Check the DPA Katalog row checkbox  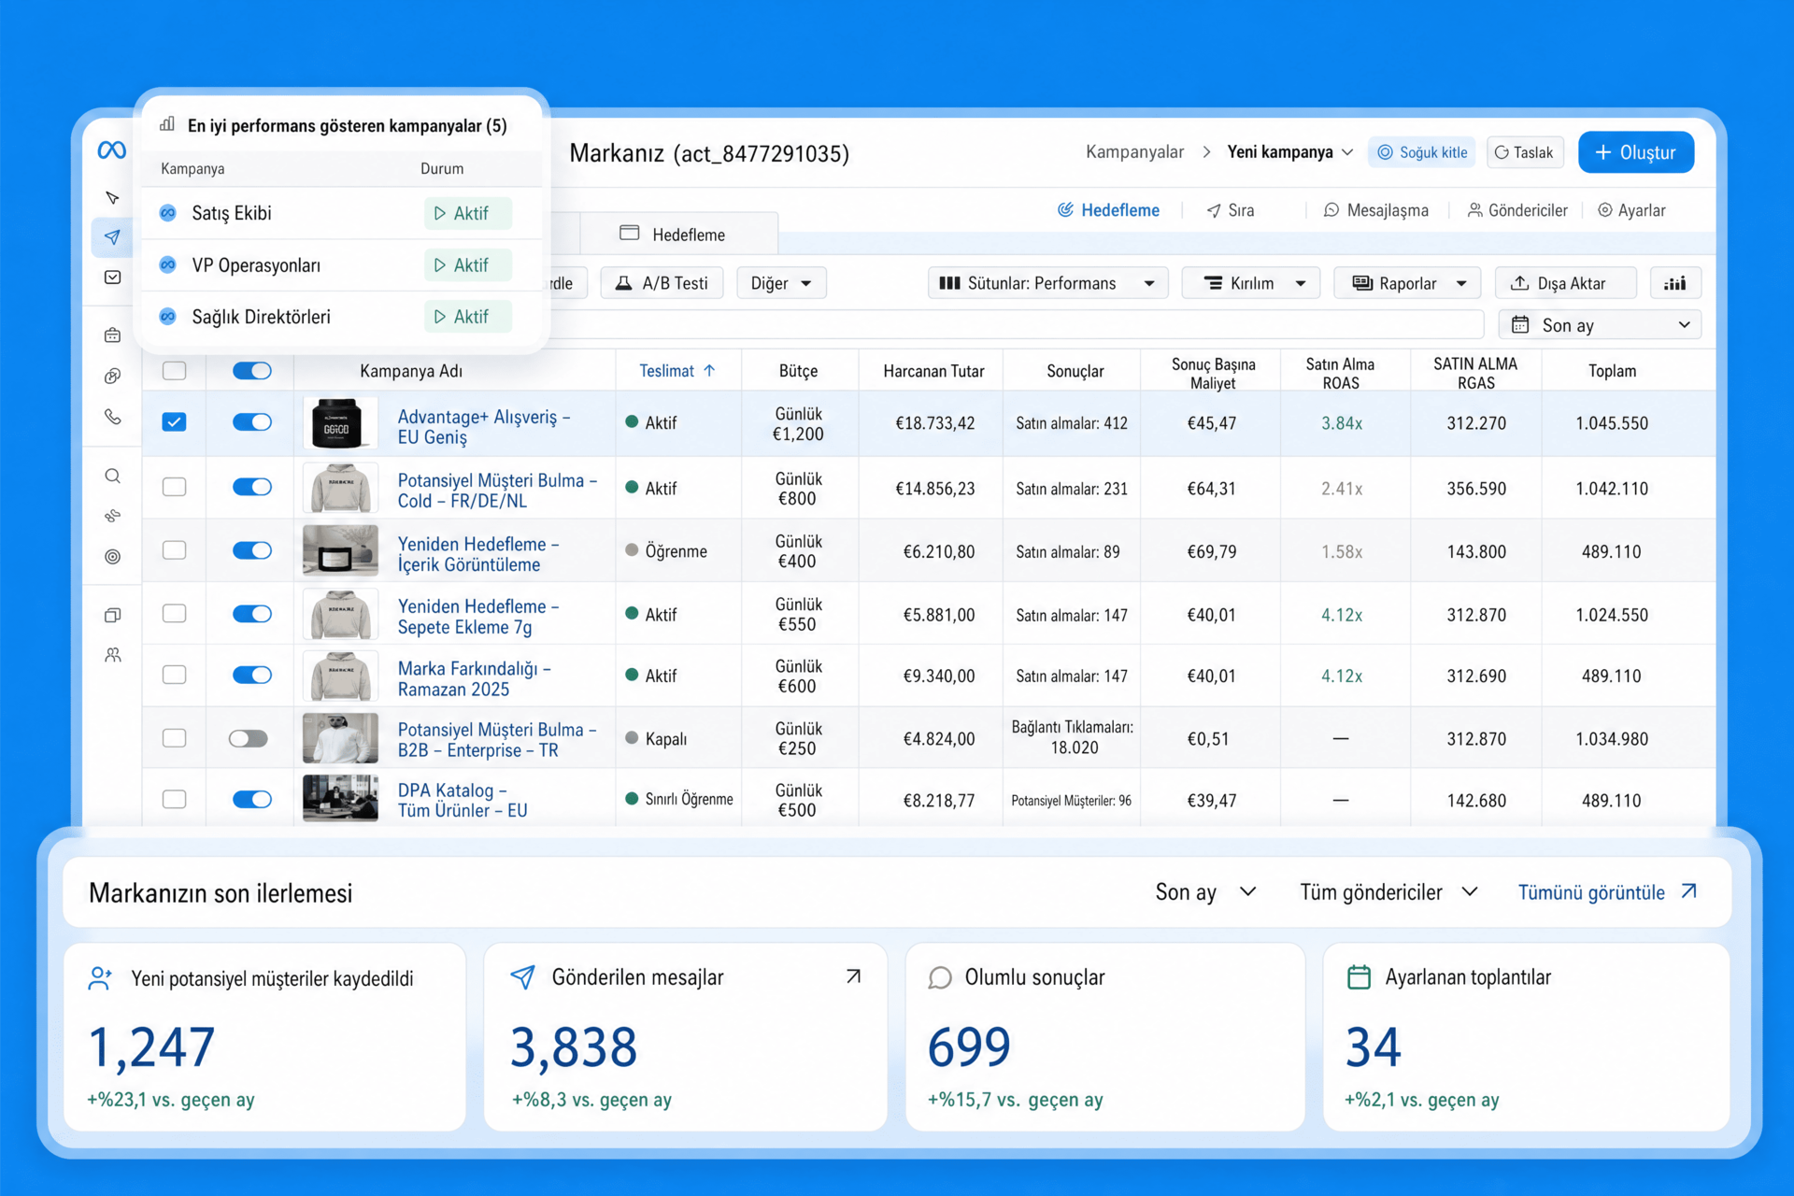point(174,799)
